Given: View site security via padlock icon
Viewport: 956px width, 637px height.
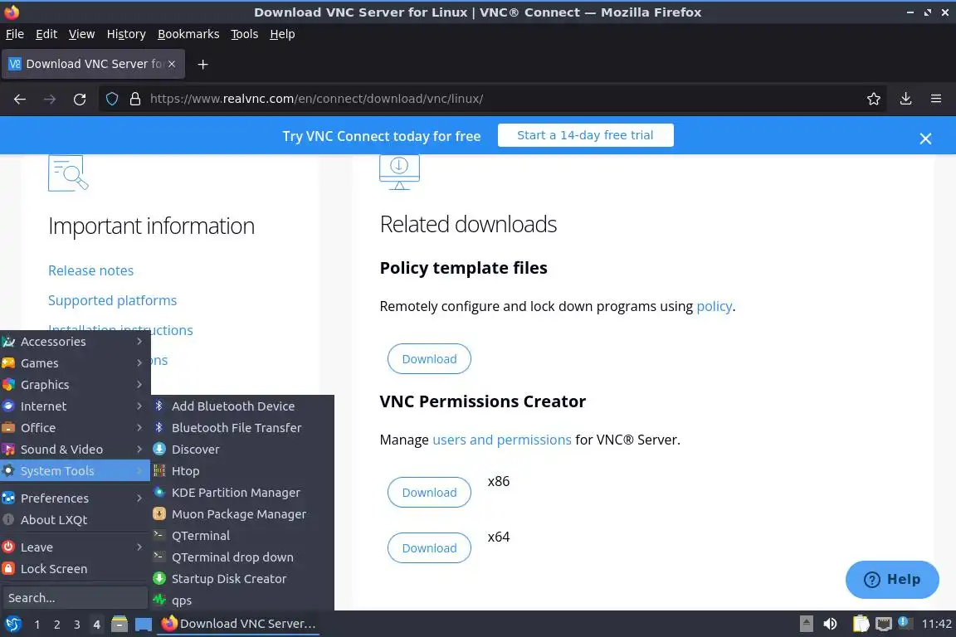Looking at the screenshot, I should point(135,99).
